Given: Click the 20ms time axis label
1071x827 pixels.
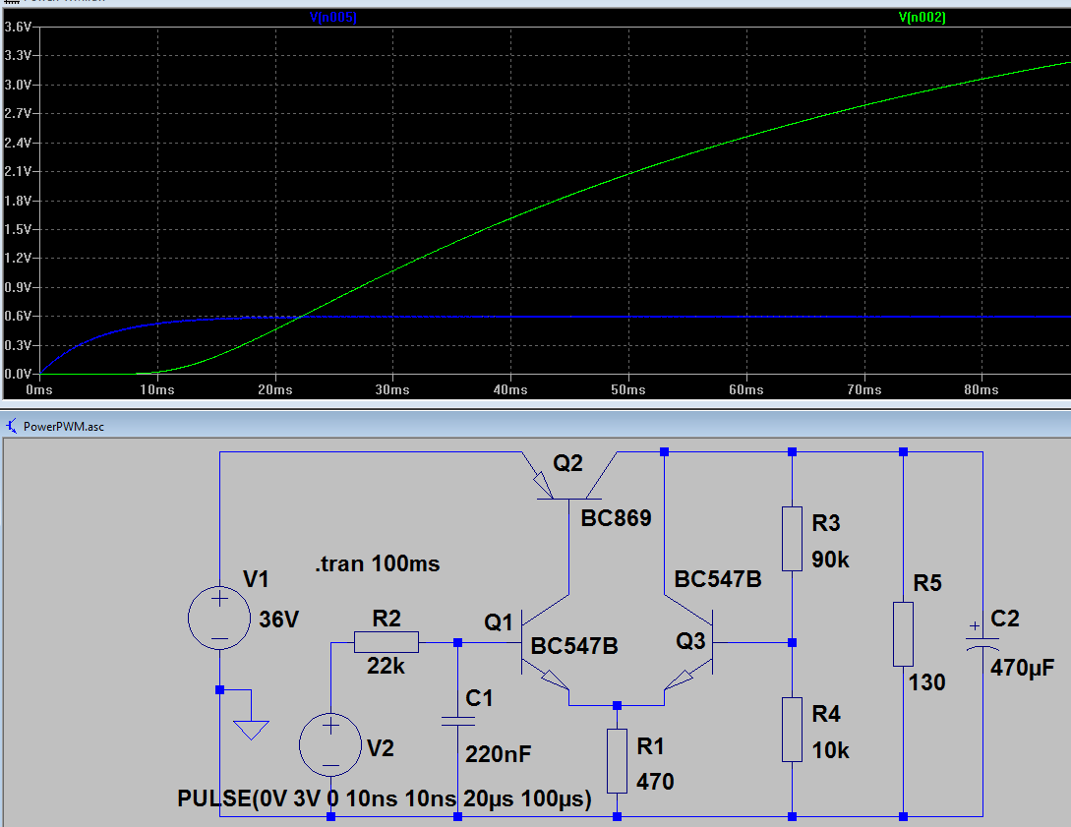Looking at the screenshot, I should coord(275,390).
